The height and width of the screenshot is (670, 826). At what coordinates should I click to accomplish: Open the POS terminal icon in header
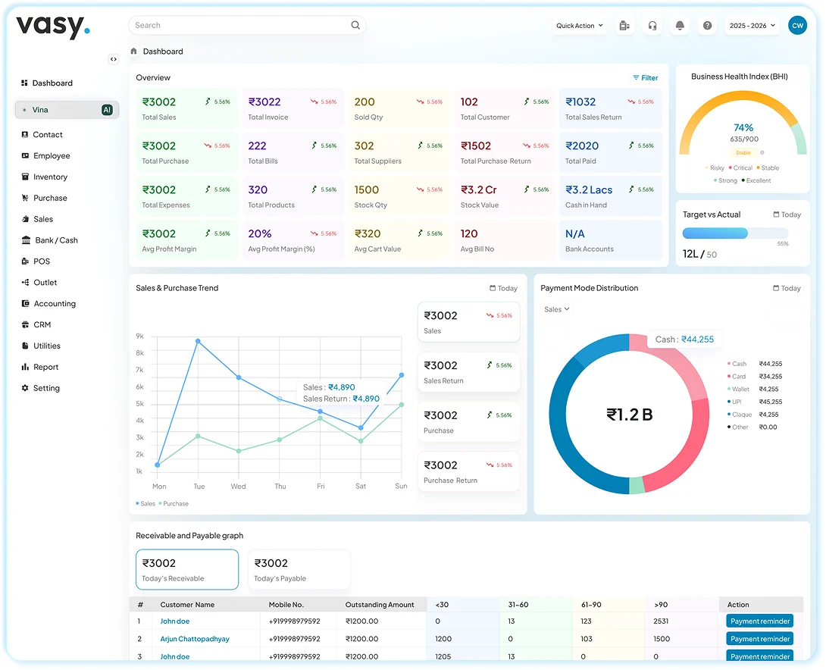pos(624,25)
